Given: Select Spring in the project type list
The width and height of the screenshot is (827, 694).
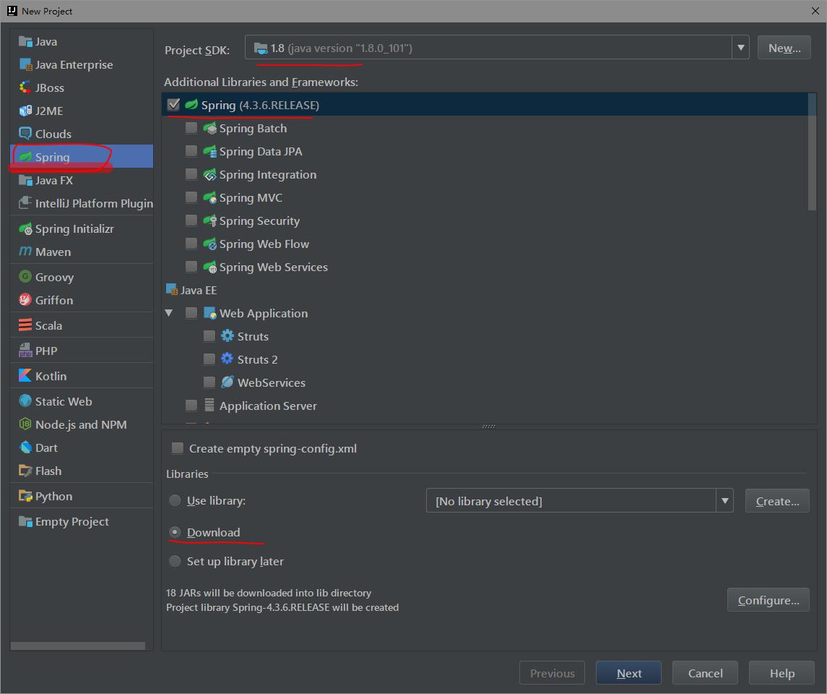Looking at the screenshot, I should (x=82, y=157).
